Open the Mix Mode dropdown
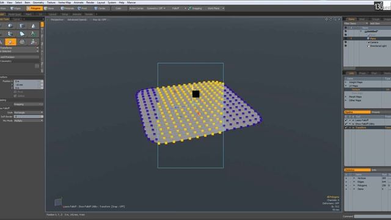The height and width of the screenshot is (220, 391). [29, 120]
